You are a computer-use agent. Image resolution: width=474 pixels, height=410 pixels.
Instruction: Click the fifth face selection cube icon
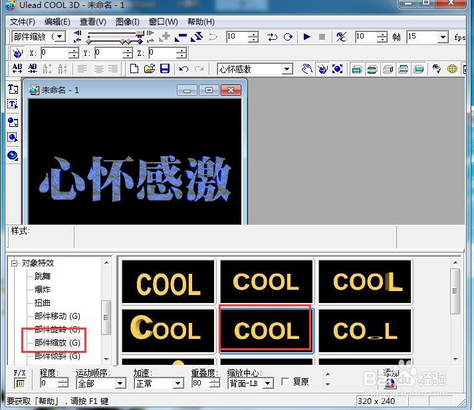point(418,70)
